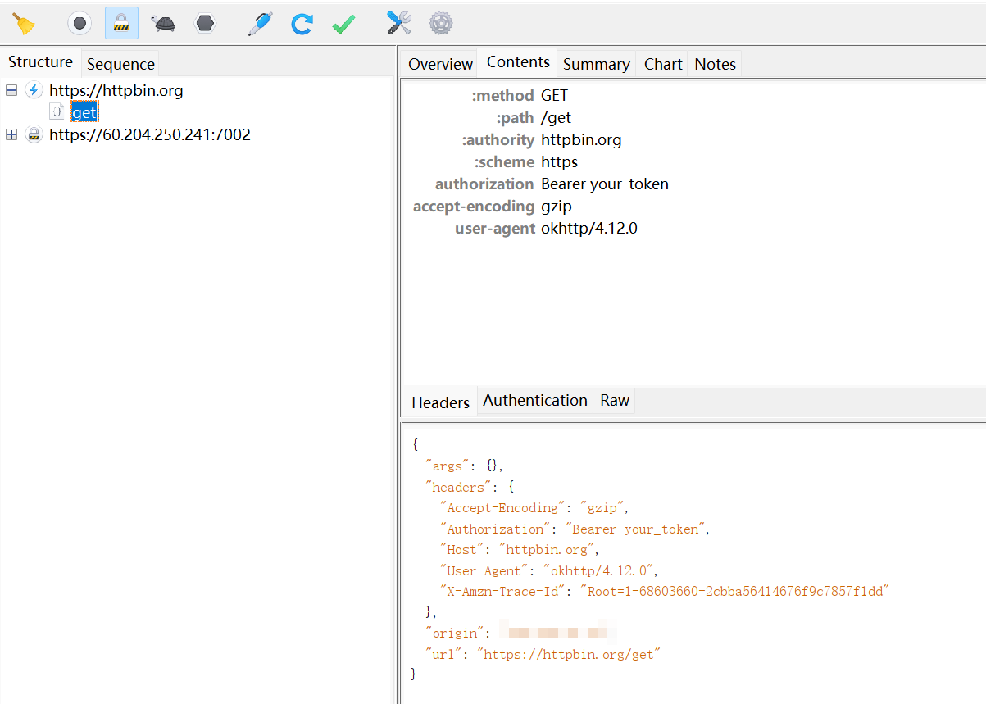
Task: Open the Summary tab
Action: click(x=596, y=64)
